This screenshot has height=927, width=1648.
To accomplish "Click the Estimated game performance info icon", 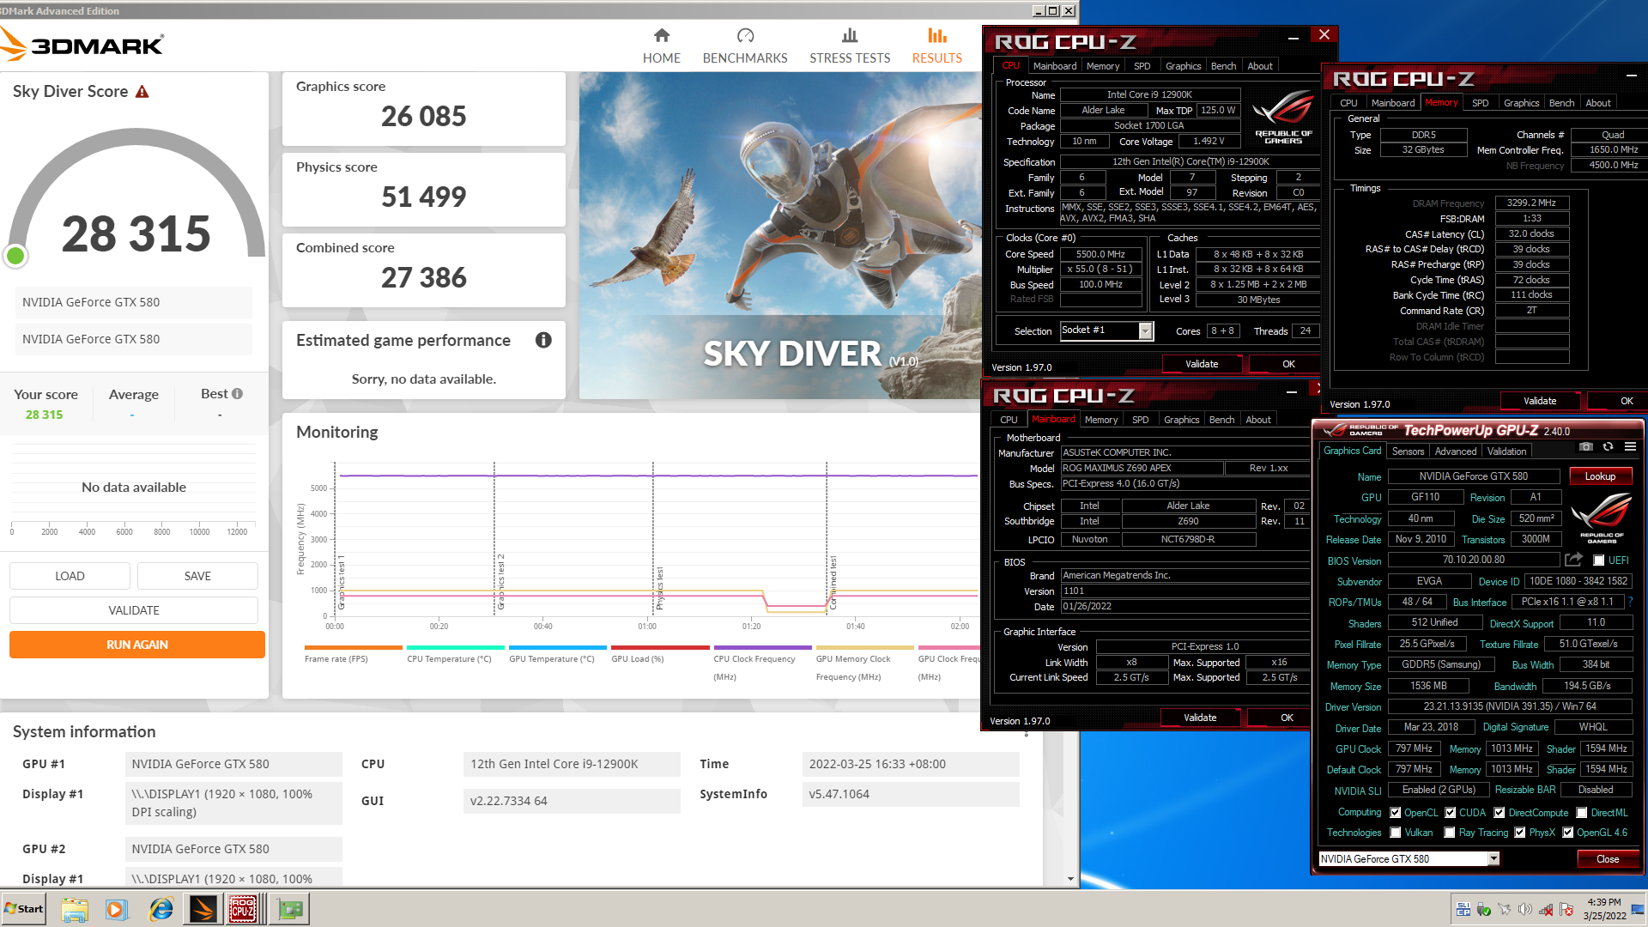I will tap(543, 340).
